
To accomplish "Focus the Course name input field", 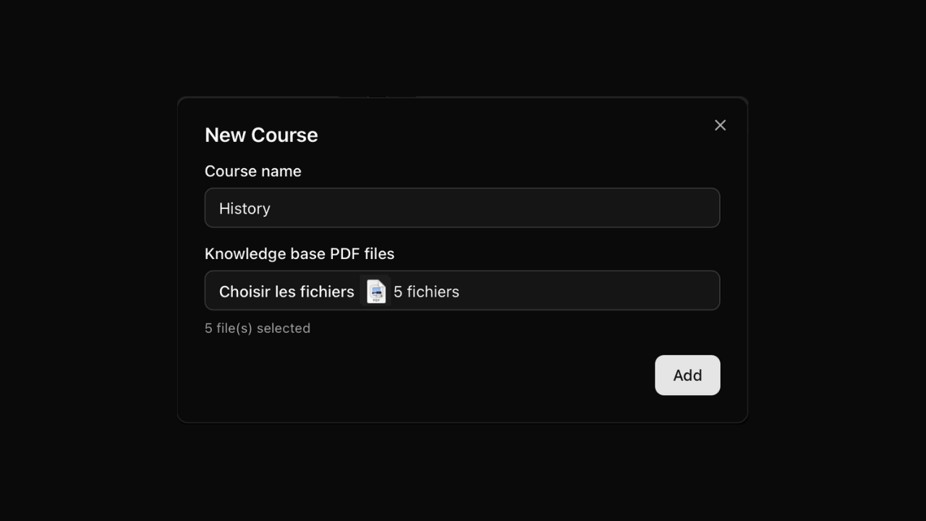I will 462,208.
